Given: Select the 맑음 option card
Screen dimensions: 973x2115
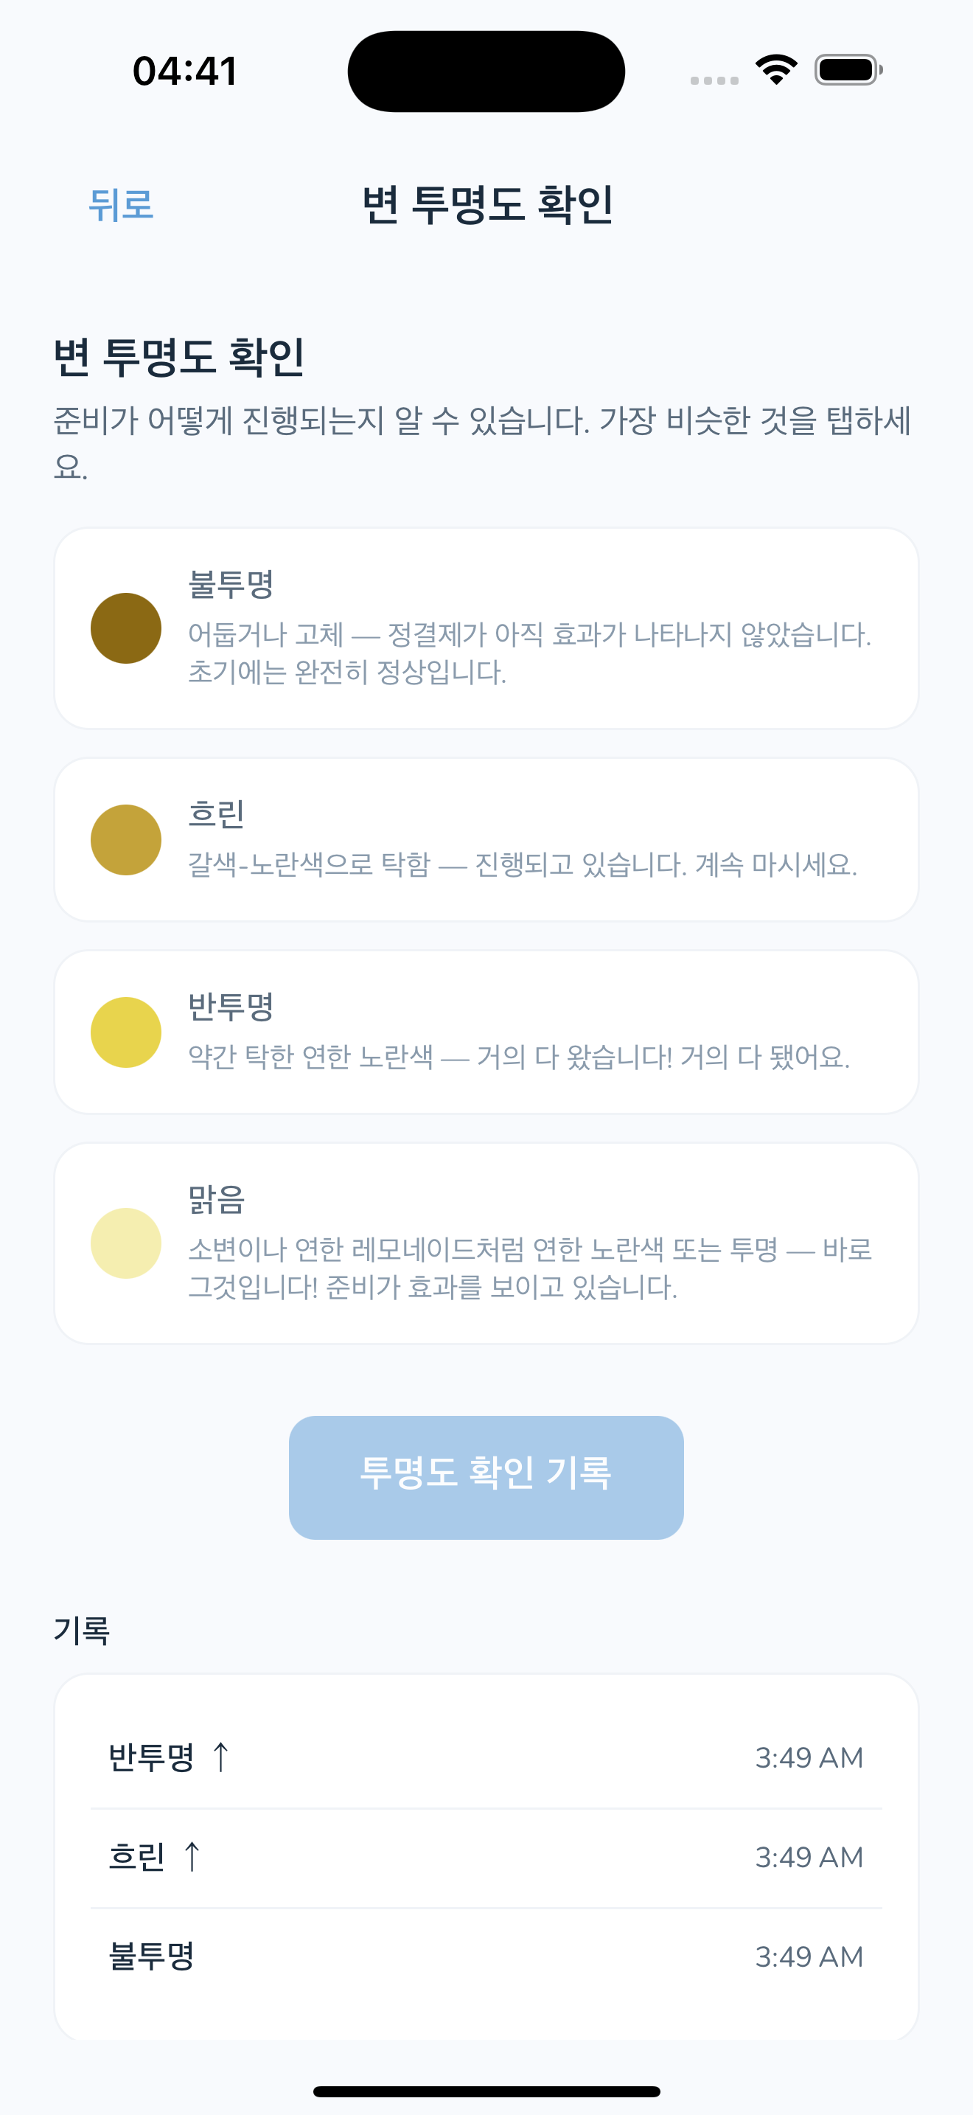Looking at the screenshot, I should click(486, 1243).
